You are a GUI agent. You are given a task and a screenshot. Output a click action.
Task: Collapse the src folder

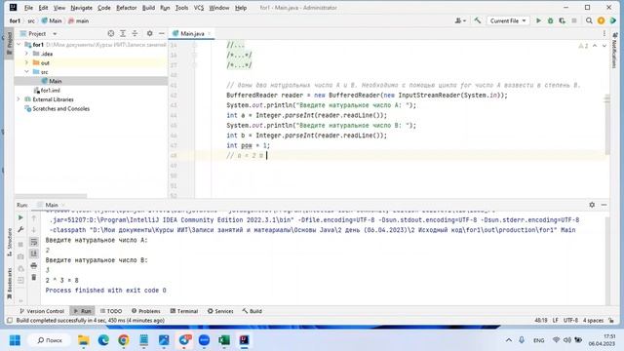(26, 72)
